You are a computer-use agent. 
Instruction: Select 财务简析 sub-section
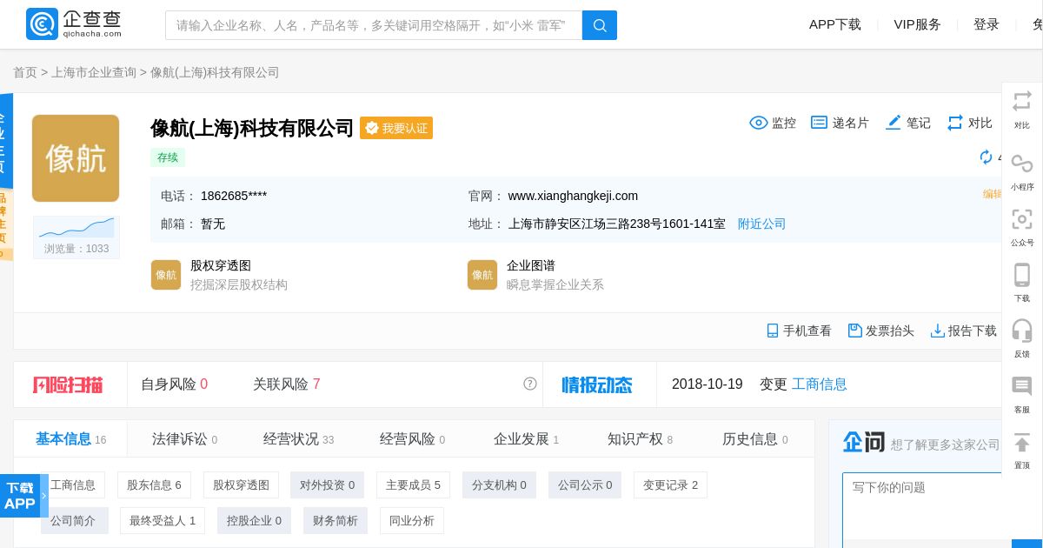coord(335,520)
